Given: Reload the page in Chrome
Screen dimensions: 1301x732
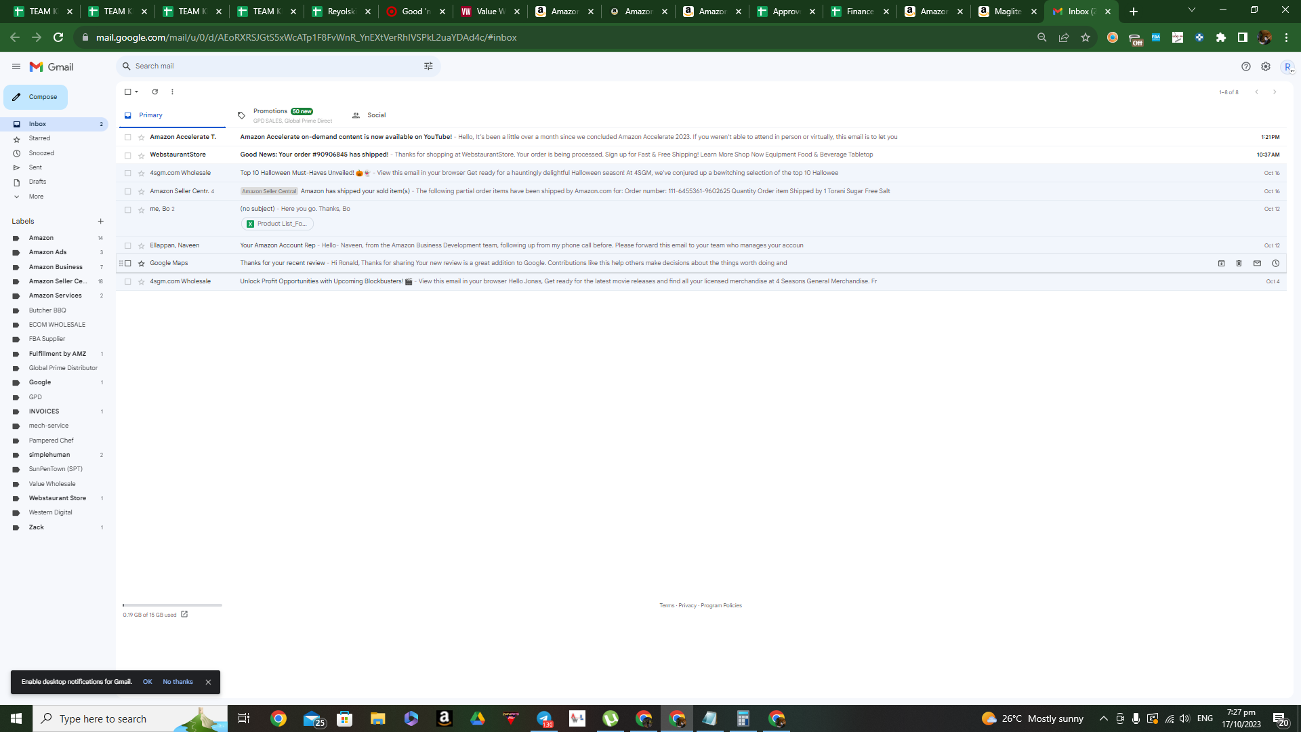Looking at the screenshot, I should (58, 37).
